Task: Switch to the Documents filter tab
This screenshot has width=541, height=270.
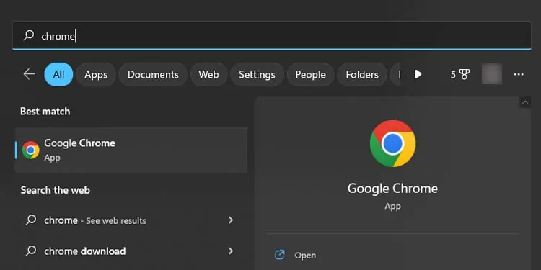Action: (153, 74)
